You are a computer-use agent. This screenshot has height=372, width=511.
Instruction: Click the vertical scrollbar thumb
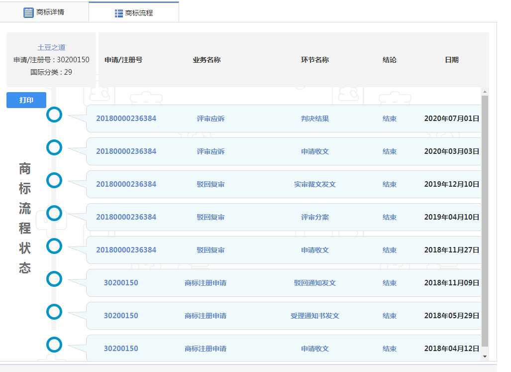[485, 219]
